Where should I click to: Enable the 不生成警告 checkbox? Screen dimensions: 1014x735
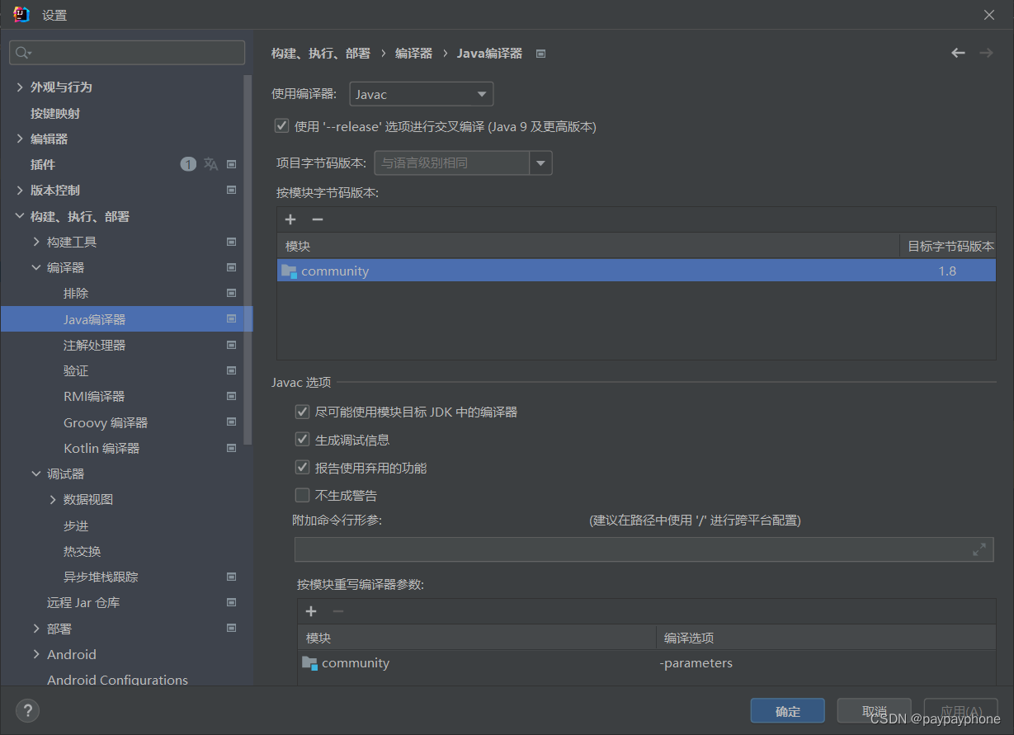click(302, 494)
